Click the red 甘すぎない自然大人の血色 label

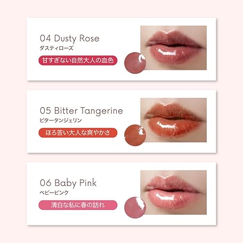(78, 60)
